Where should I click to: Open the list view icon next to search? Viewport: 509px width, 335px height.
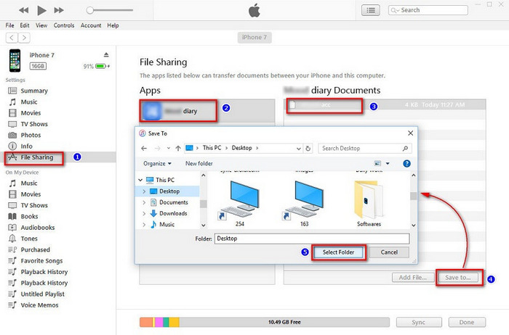coord(371,10)
